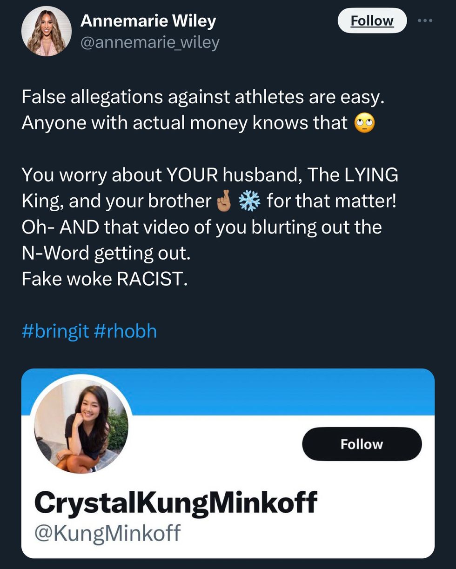Click the crossed fingers emoji

(x=224, y=201)
